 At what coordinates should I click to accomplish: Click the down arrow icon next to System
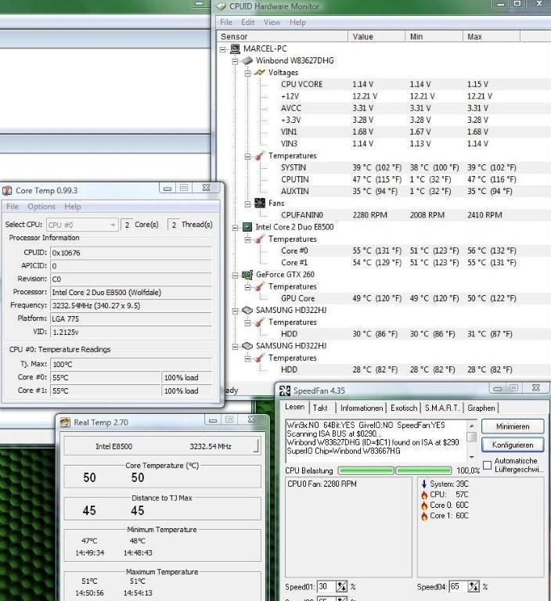point(424,484)
